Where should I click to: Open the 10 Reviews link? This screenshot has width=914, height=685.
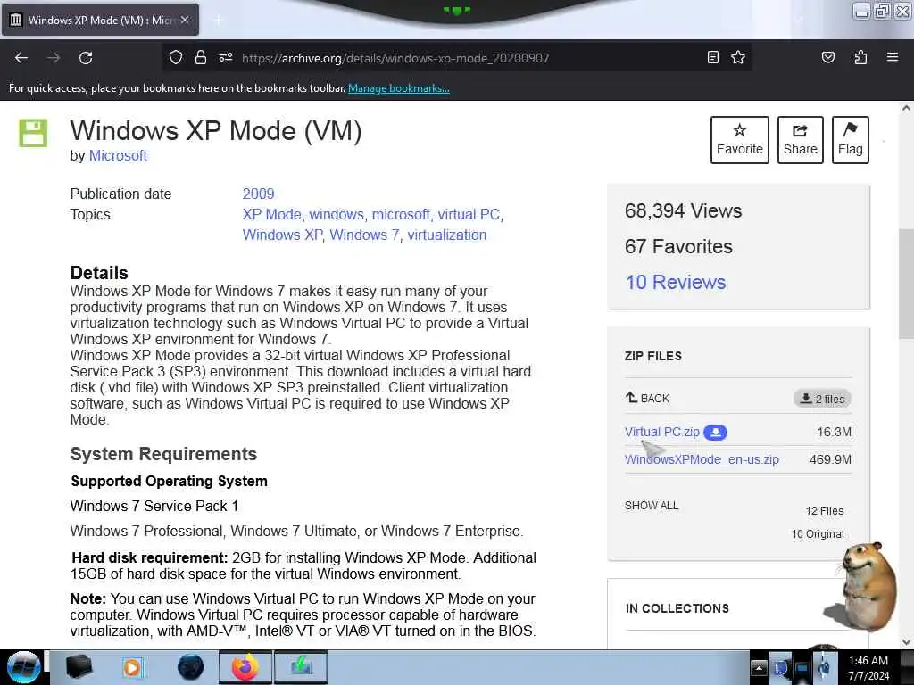[676, 282]
